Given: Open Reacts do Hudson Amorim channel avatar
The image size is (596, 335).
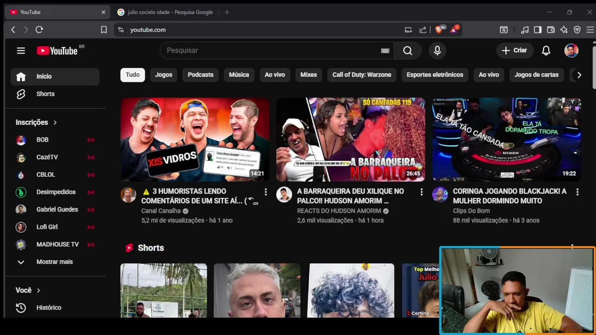Looking at the screenshot, I should click(x=284, y=194).
